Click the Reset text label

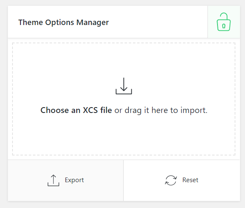[x=190, y=180]
